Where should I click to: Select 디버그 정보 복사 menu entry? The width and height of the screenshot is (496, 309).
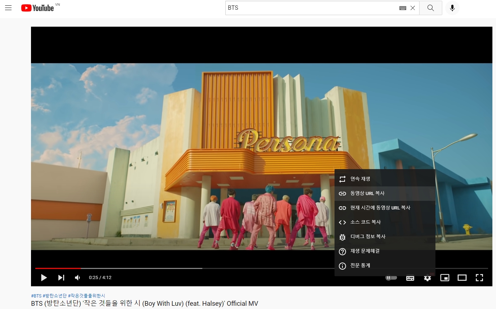(385, 237)
